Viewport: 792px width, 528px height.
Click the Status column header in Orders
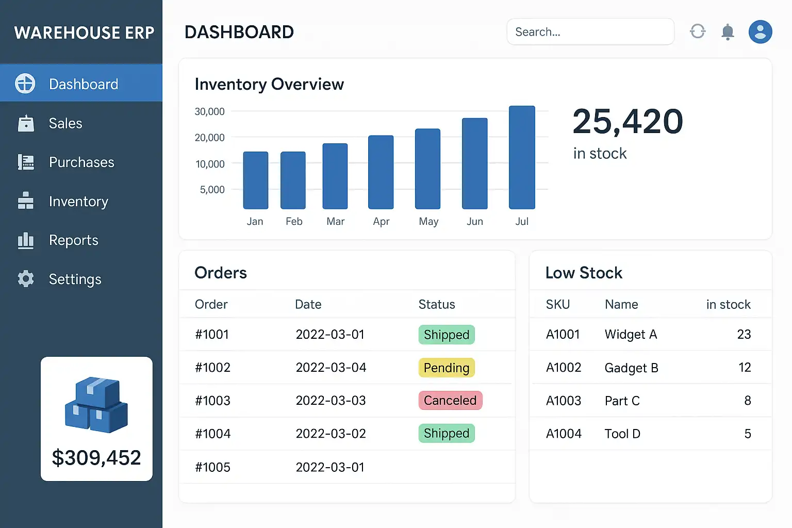[x=436, y=305]
